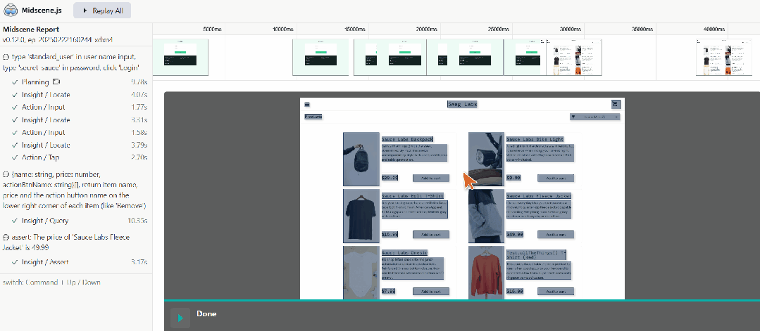The height and width of the screenshot is (331, 760).
Task: Select the Action / Input step taking 1.58s
Action: [x=76, y=133]
